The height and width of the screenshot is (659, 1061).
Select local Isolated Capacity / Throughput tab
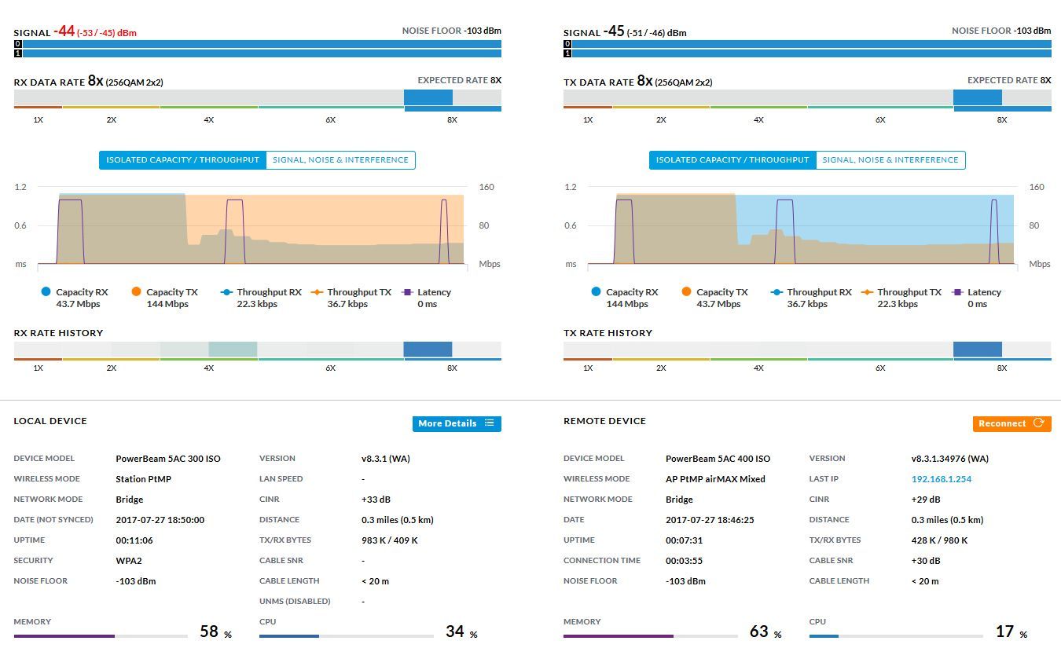(x=182, y=160)
